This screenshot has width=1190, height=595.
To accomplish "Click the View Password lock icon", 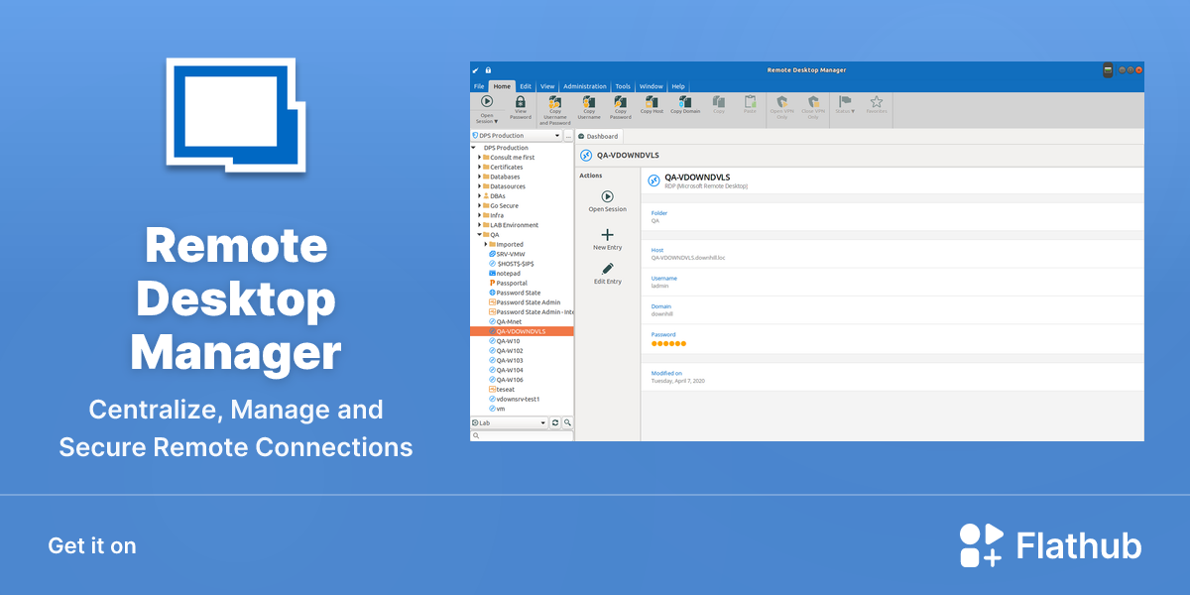I will click(x=521, y=101).
